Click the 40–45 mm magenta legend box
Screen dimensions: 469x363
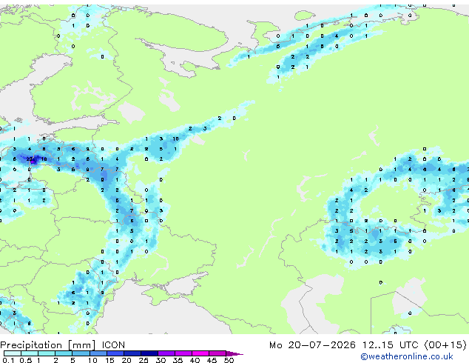(x=200, y=353)
